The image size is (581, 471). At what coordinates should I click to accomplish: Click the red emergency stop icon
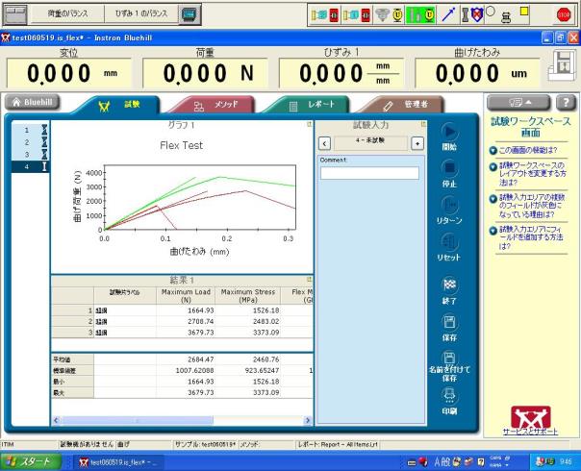(564, 13)
